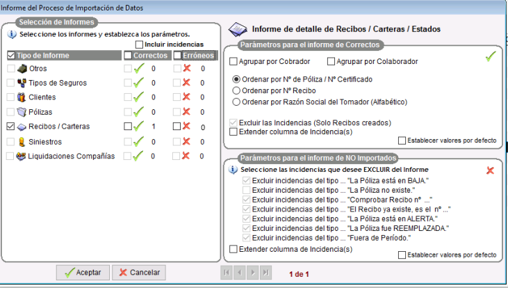Click red X in Liquidaciones Compañías row
This screenshot has width=508, height=288.
(x=186, y=156)
